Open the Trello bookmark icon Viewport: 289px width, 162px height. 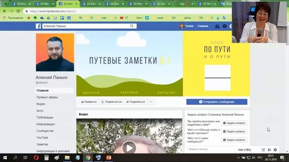[62, 18]
